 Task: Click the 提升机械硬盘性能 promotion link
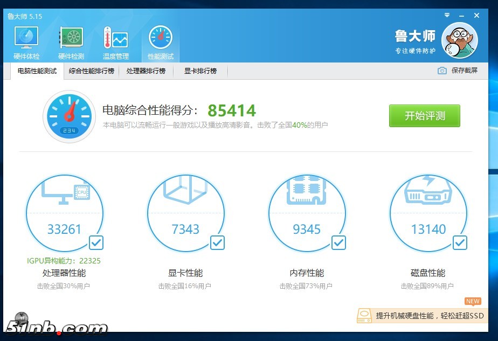pyautogui.click(x=430, y=316)
